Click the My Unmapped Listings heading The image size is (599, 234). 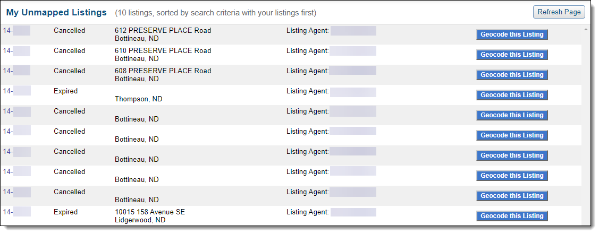[56, 13]
